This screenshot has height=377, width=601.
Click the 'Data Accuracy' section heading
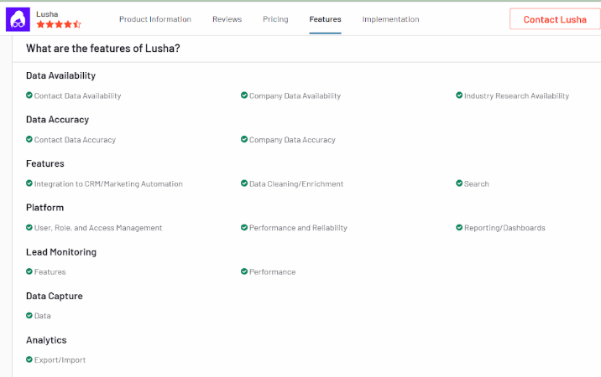(x=57, y=120)
